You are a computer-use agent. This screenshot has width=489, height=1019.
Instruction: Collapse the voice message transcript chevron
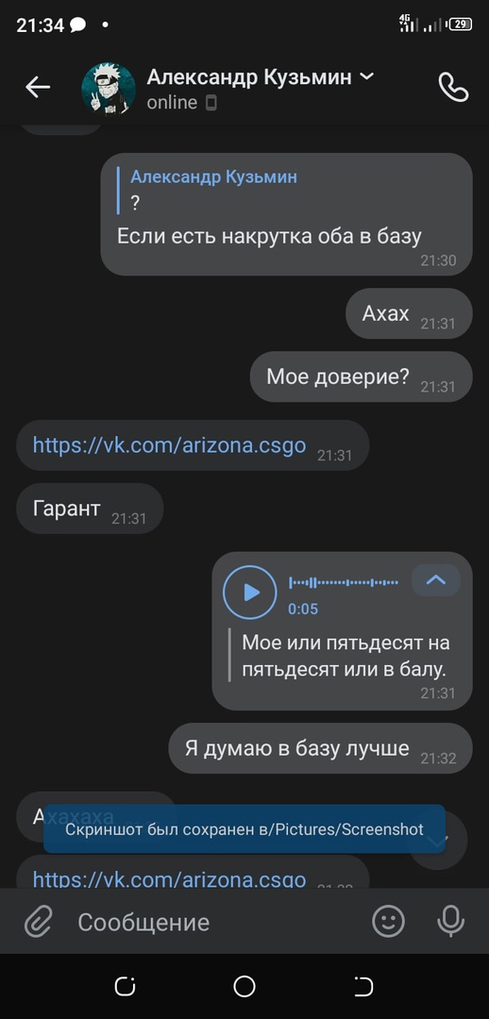pos(436,579)
